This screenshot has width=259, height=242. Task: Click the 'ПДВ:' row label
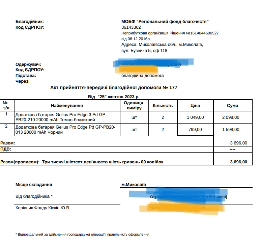coord(6,149)
